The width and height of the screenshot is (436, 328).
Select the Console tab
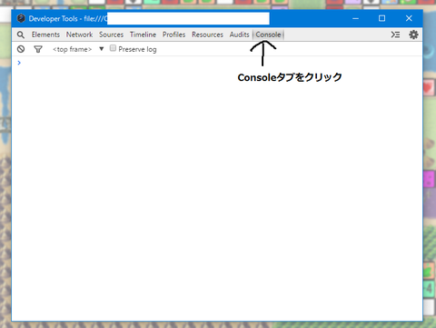[268, 35]
